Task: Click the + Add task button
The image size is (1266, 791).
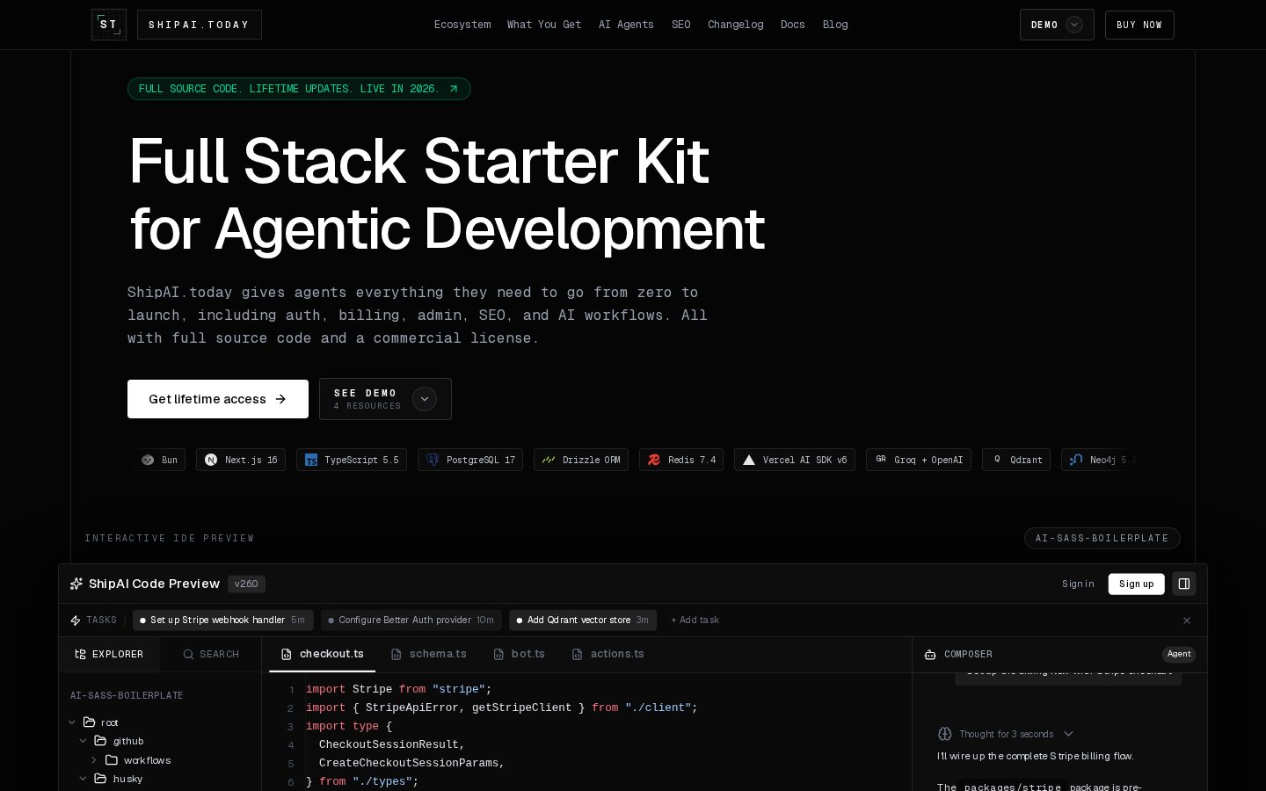Action: pos(695,620)
